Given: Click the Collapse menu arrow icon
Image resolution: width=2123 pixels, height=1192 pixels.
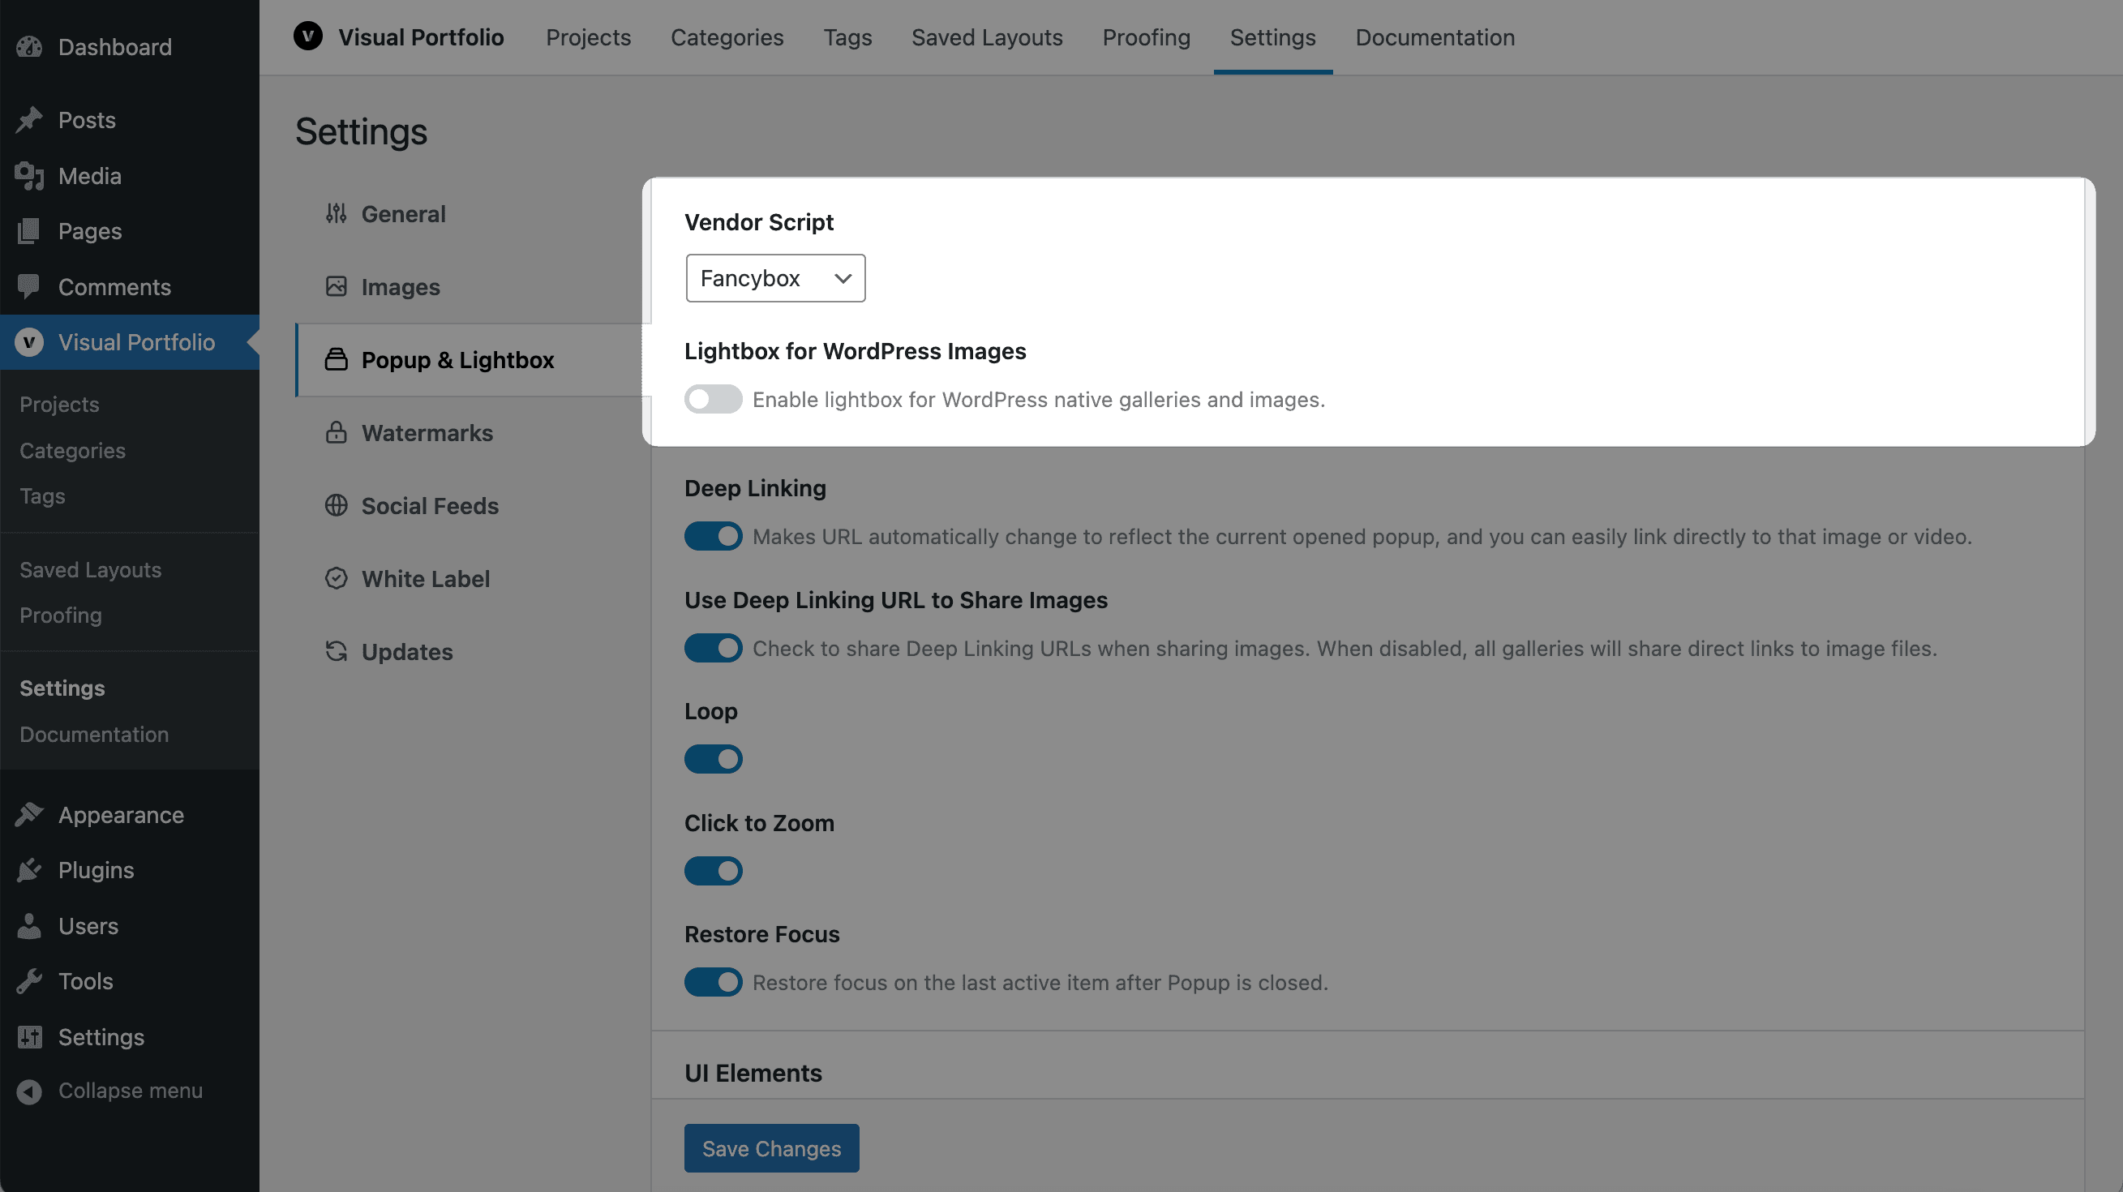Looking at the screenshot, I should pyautogui.click(x=29, y=1091).
